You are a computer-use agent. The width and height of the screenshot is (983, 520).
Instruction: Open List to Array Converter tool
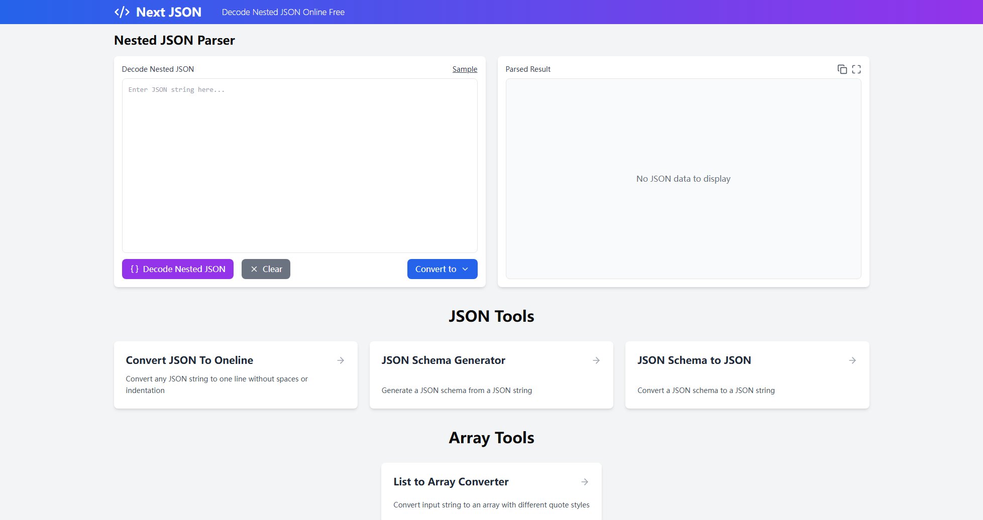451,482
